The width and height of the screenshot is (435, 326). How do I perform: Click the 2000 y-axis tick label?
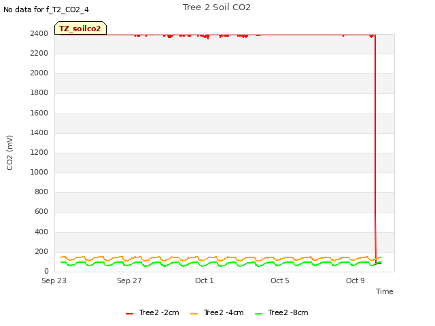(x=39, y=73)
